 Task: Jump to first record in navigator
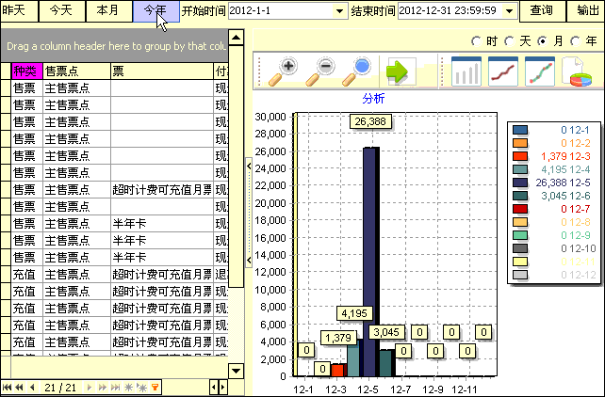[x=8, y=387]
